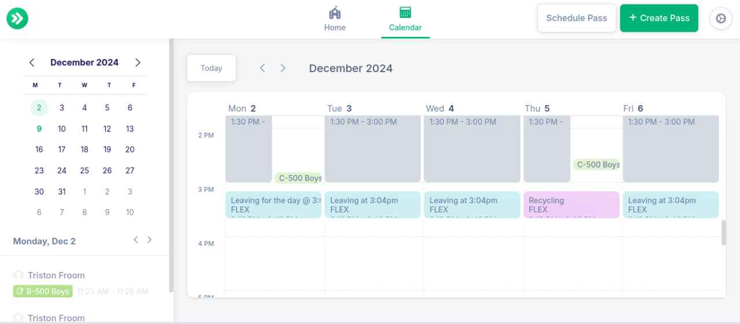Go to next month in mini calendar

(x=138, y=62)
